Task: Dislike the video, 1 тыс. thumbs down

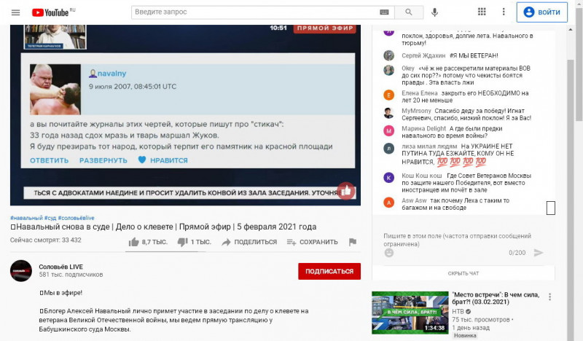Action: click(x=194, y=242)
